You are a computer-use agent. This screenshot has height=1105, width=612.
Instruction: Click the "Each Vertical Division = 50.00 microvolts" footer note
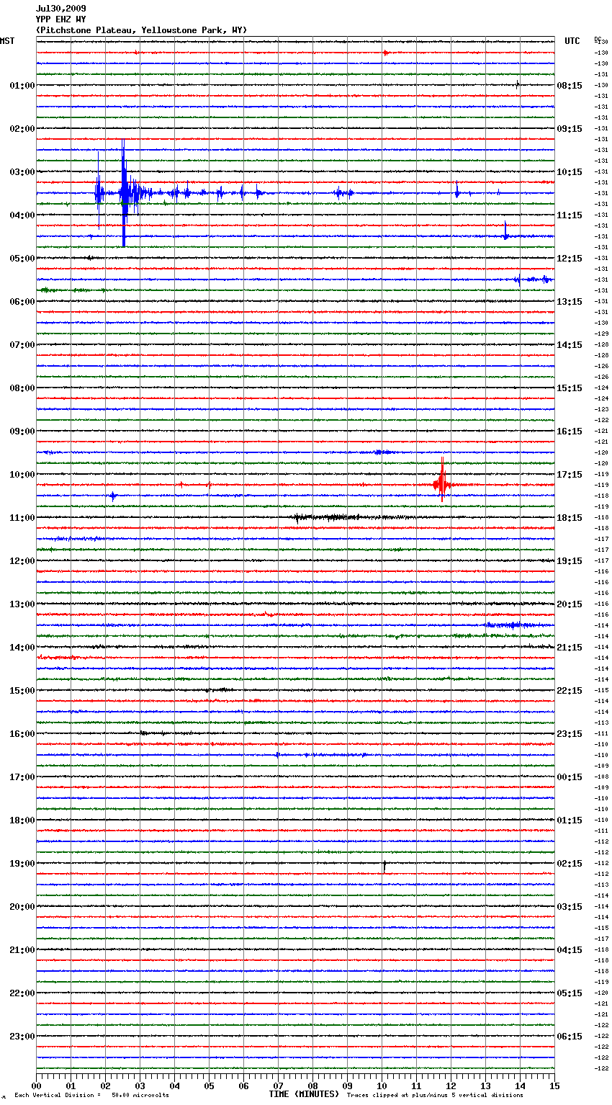[x=91, y=1096]
